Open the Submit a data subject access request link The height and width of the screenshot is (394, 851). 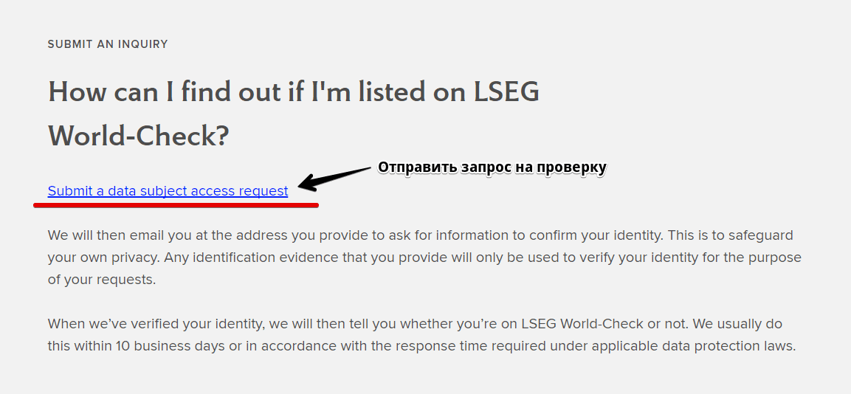(168, 191)
